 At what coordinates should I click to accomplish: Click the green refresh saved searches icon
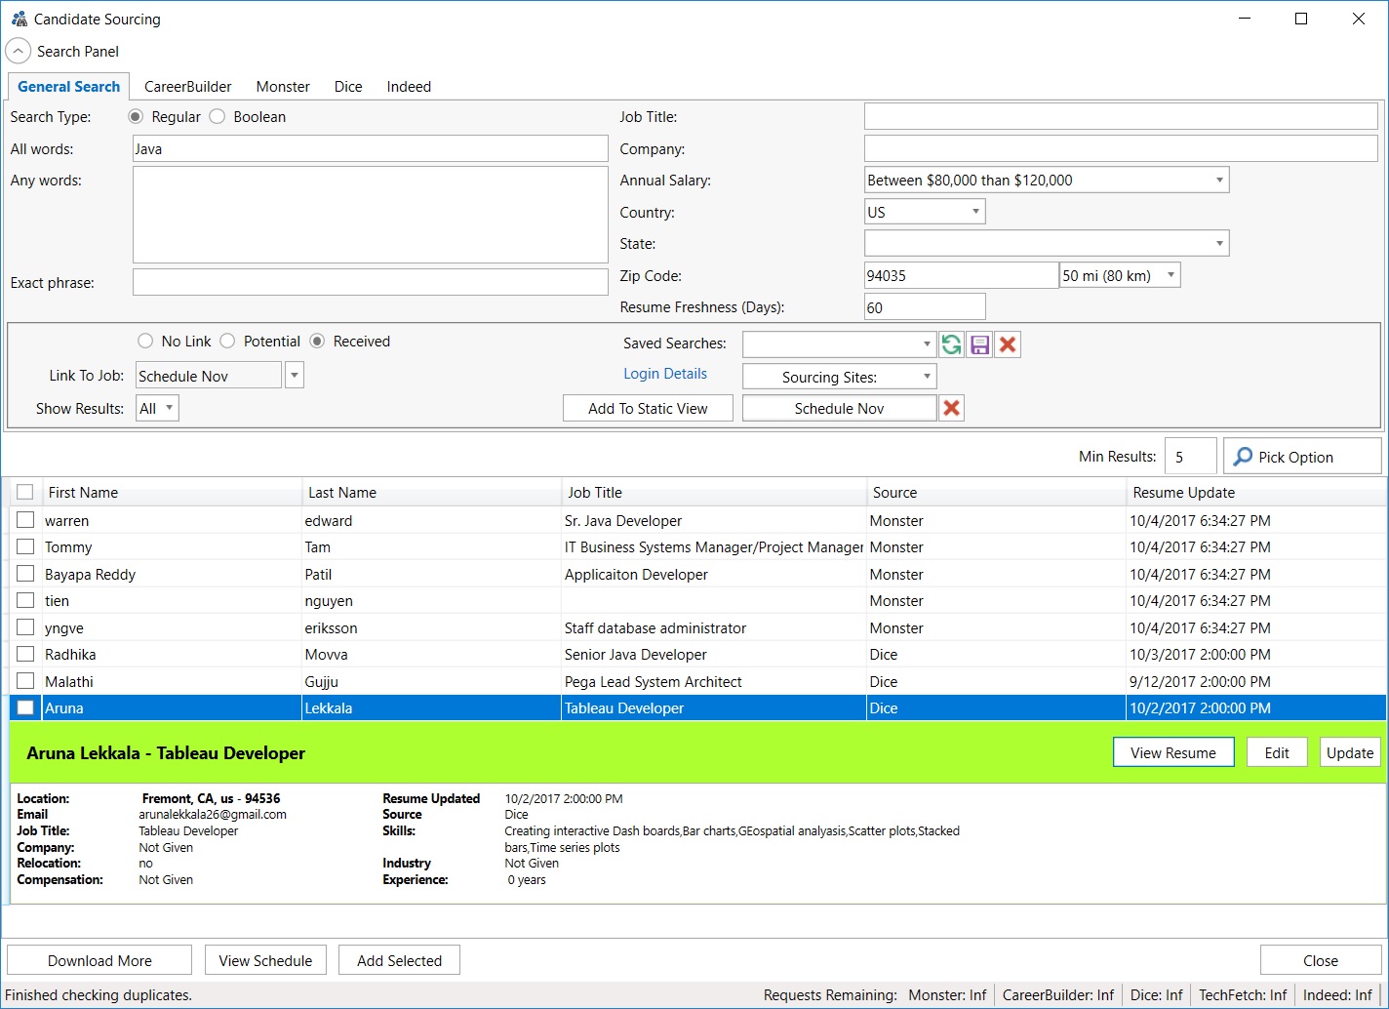tap(952, 344)
